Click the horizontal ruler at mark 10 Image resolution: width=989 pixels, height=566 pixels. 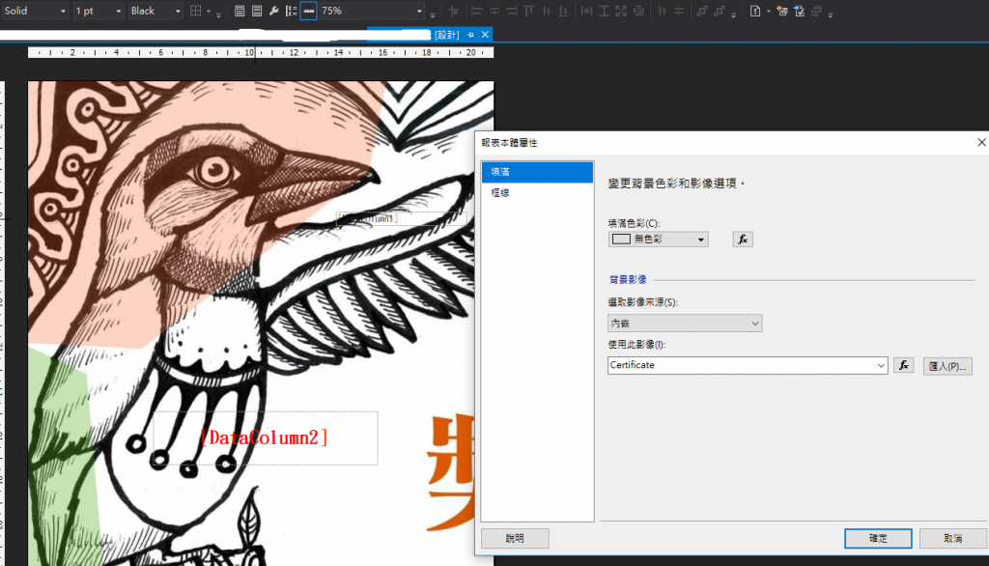pos(250,53)
